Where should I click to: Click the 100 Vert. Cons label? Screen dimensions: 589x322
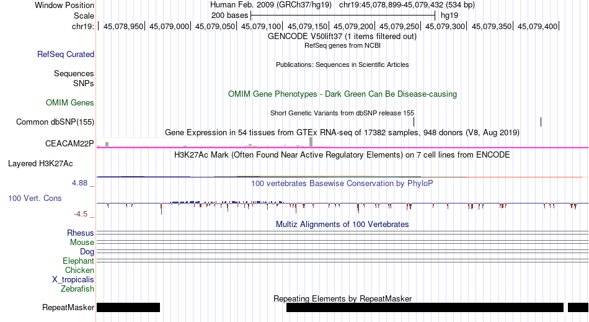[35, 198]
